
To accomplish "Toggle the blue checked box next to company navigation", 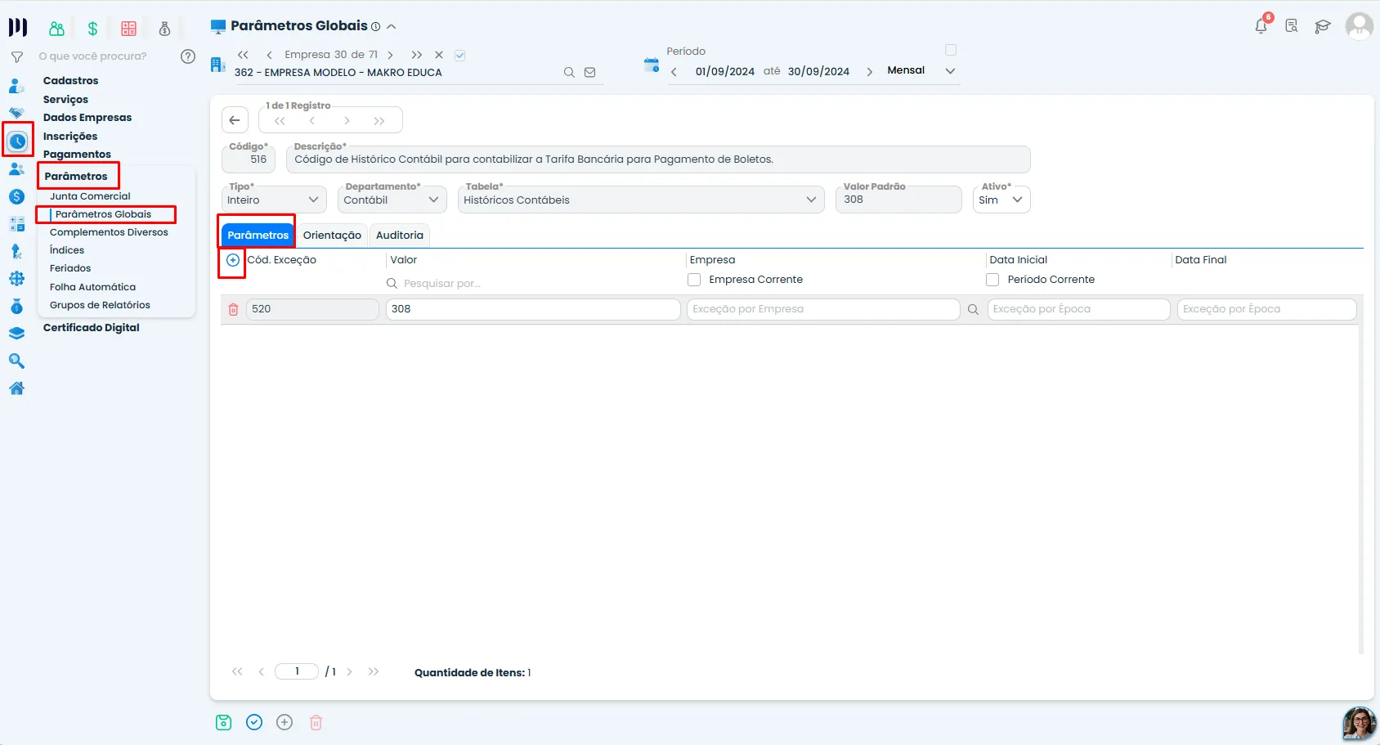I will click(460, 56).
